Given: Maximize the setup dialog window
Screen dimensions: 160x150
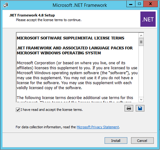Looking at the screenshot, I should 139,4.
